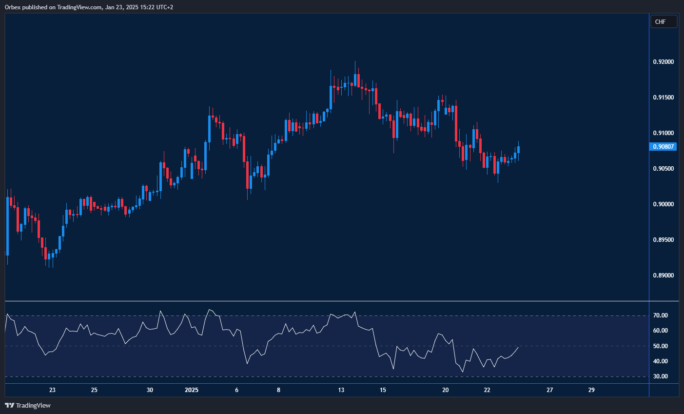Click the CHF currency badge

pos(664,21)
